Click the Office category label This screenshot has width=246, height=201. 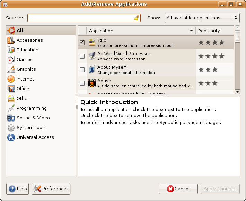[x=23, y=89]
